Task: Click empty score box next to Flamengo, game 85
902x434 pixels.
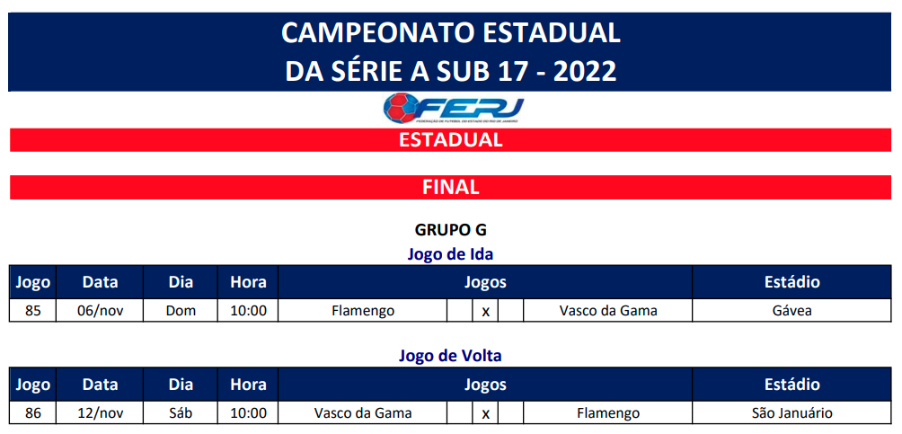Action: 460,311
